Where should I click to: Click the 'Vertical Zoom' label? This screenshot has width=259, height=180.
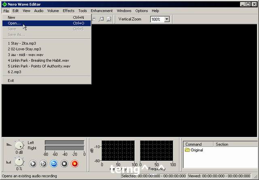pyautogui.click(x=130, y=19)
